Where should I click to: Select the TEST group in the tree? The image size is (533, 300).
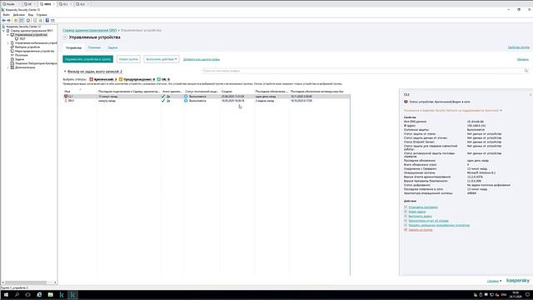pos(22,39)
